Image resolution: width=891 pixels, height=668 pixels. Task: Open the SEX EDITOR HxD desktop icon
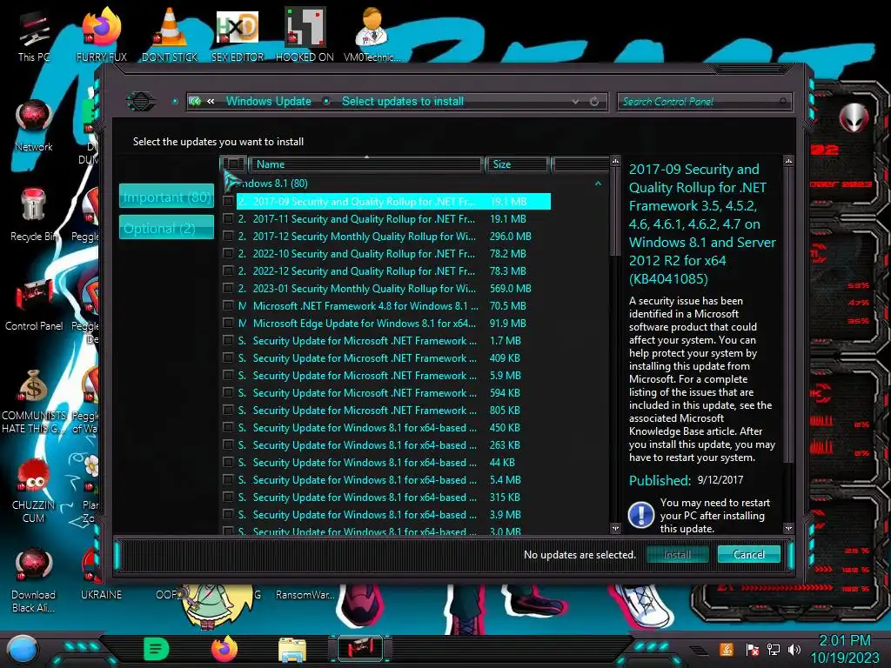(x=238, y=35)
